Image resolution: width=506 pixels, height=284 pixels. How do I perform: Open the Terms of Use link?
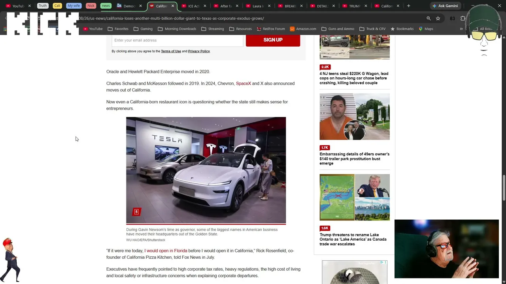pos(171,51)
